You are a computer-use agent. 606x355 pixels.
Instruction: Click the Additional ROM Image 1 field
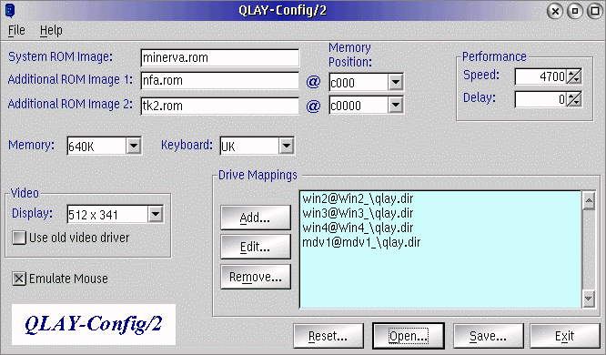tap(219, 80)
